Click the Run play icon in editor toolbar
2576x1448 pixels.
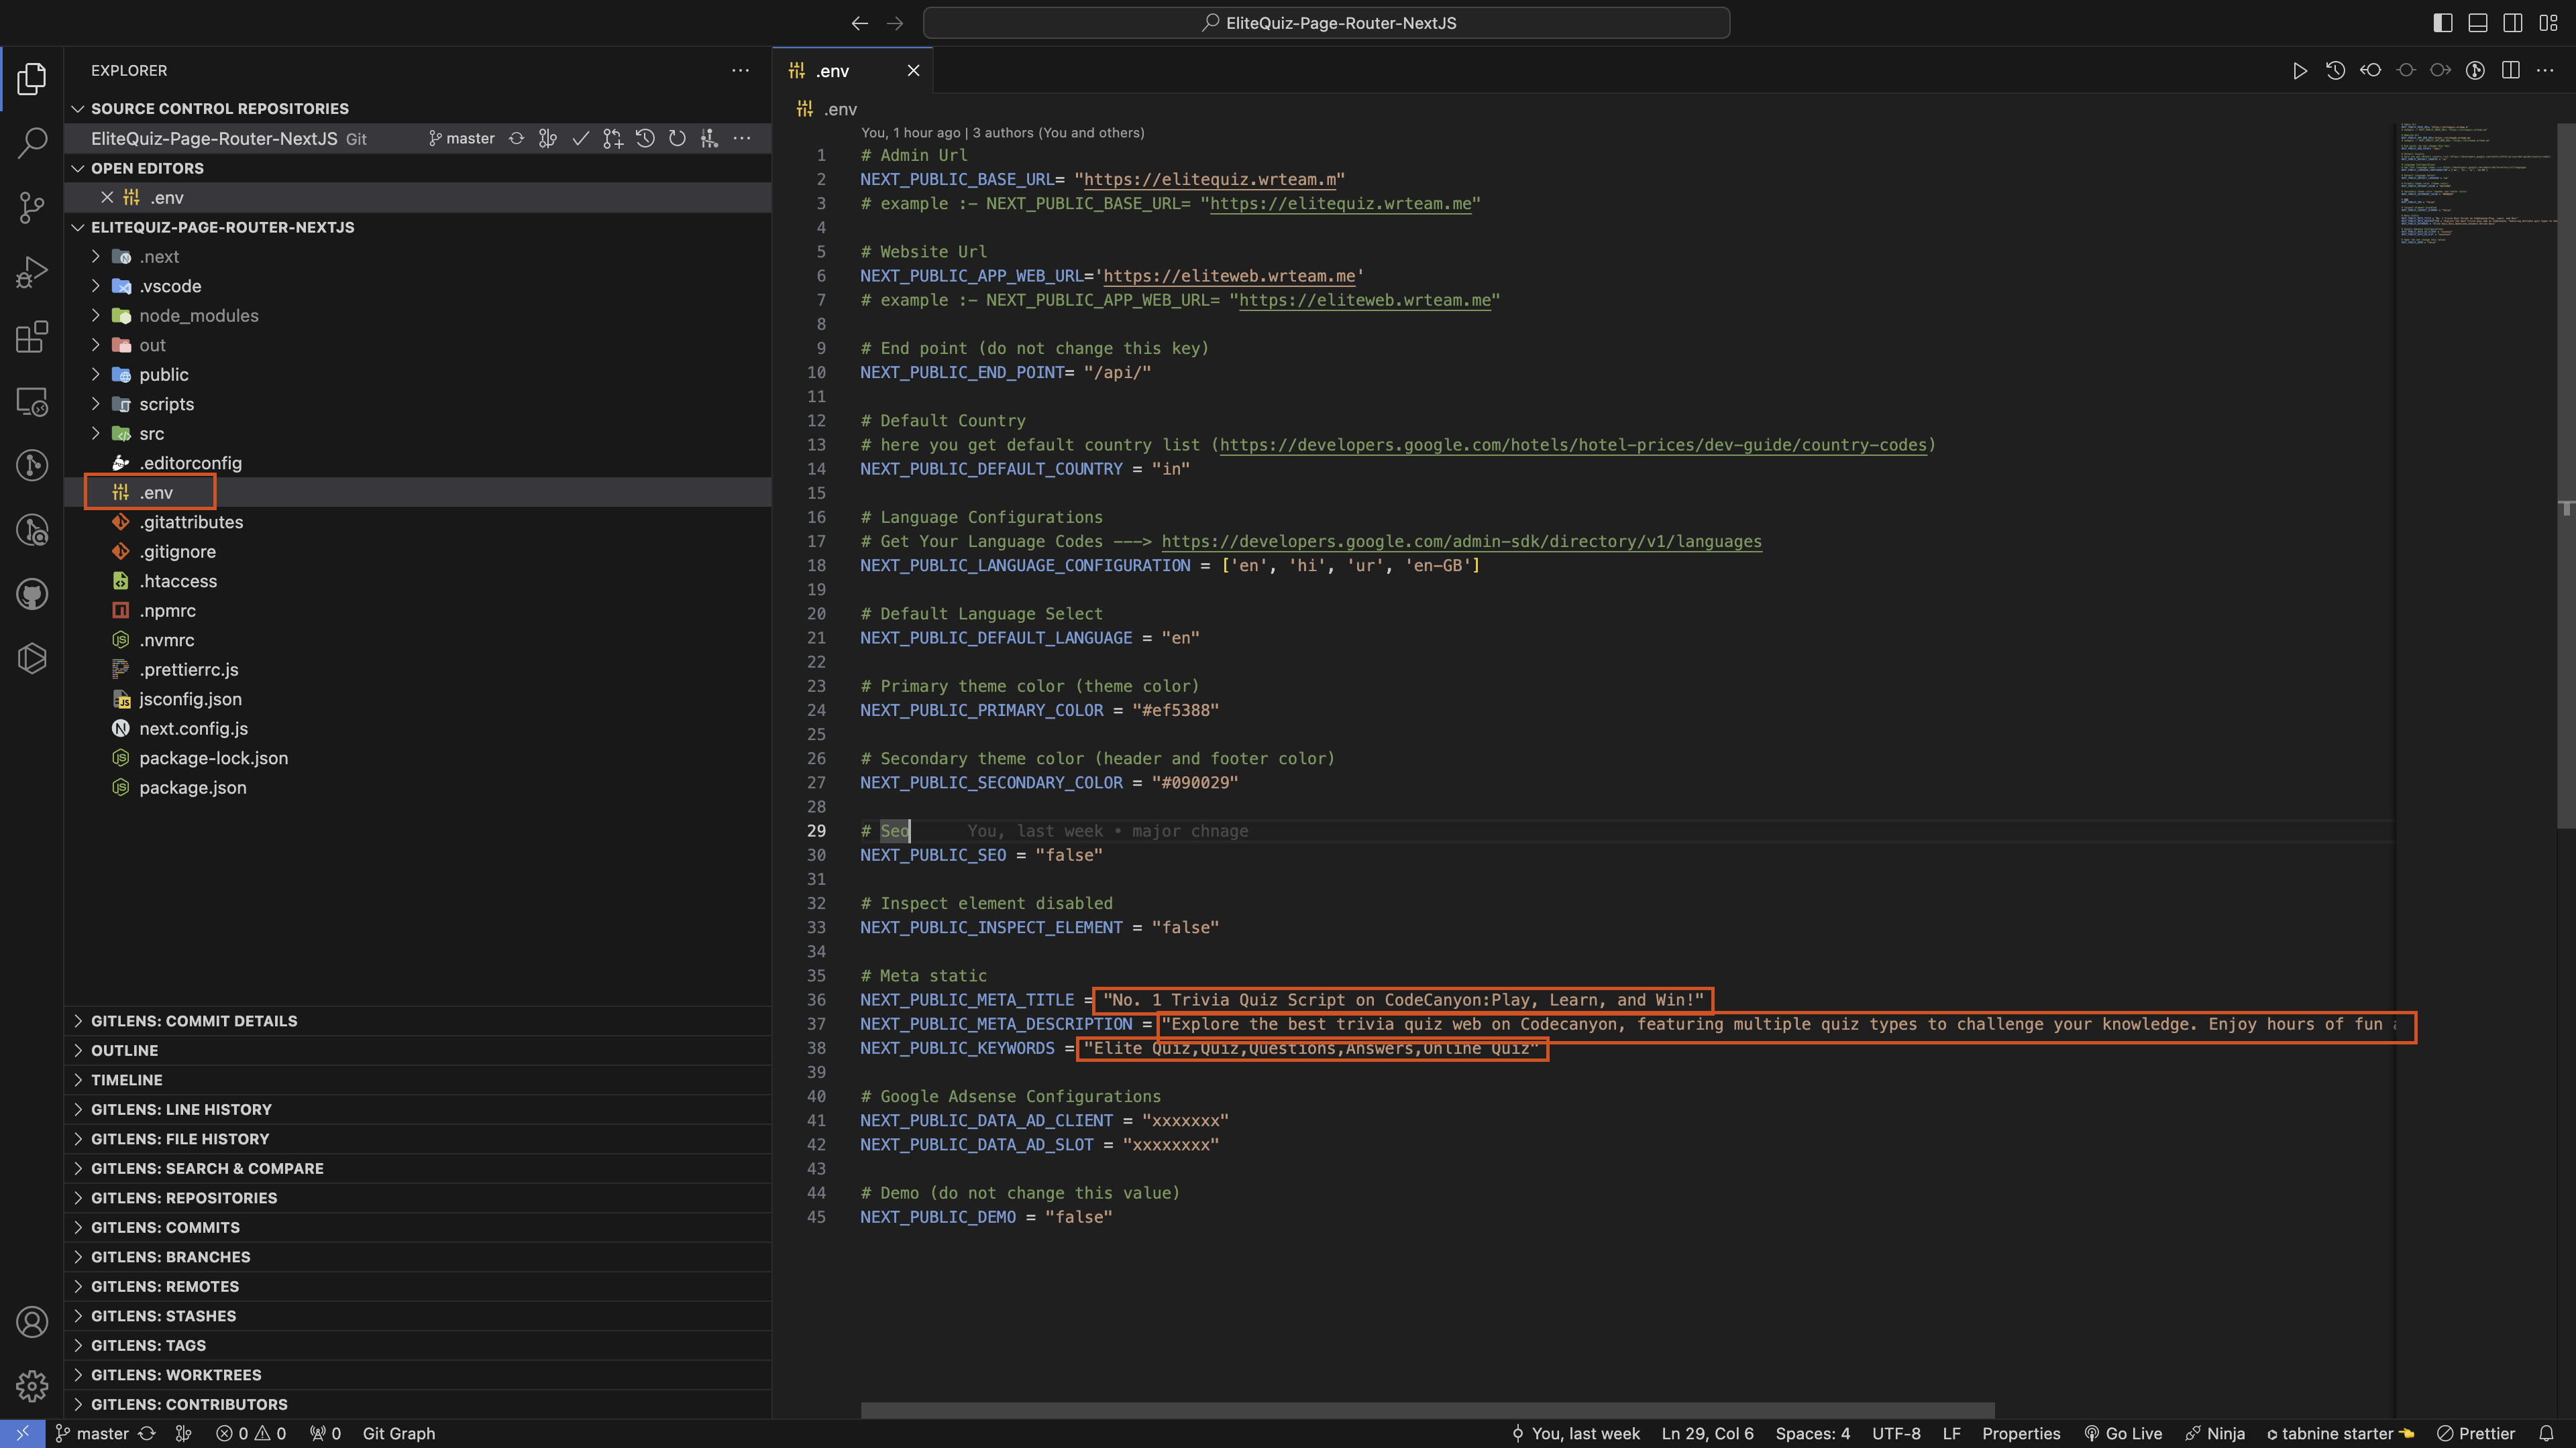2299,71
